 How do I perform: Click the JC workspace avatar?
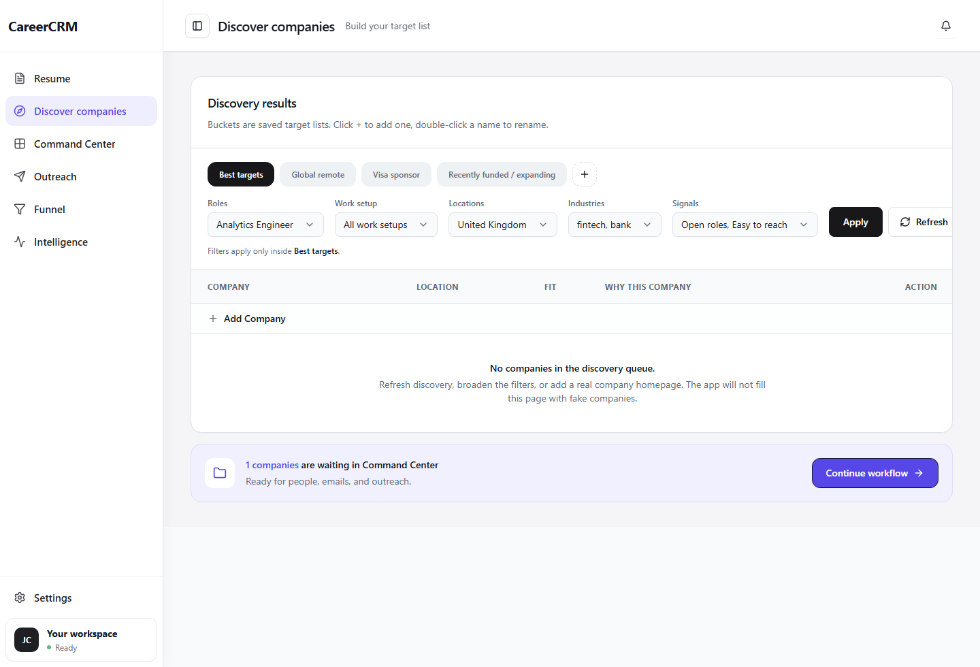(27, 640)
